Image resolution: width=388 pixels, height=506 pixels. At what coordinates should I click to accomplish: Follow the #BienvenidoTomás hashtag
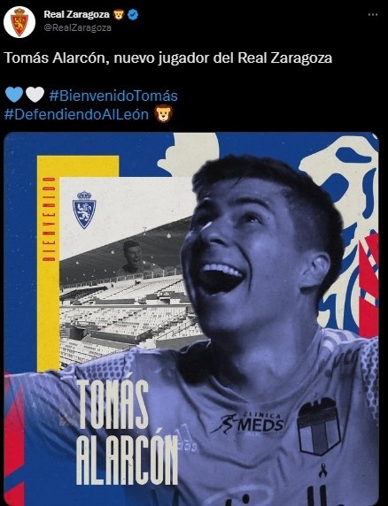[113, 96]
